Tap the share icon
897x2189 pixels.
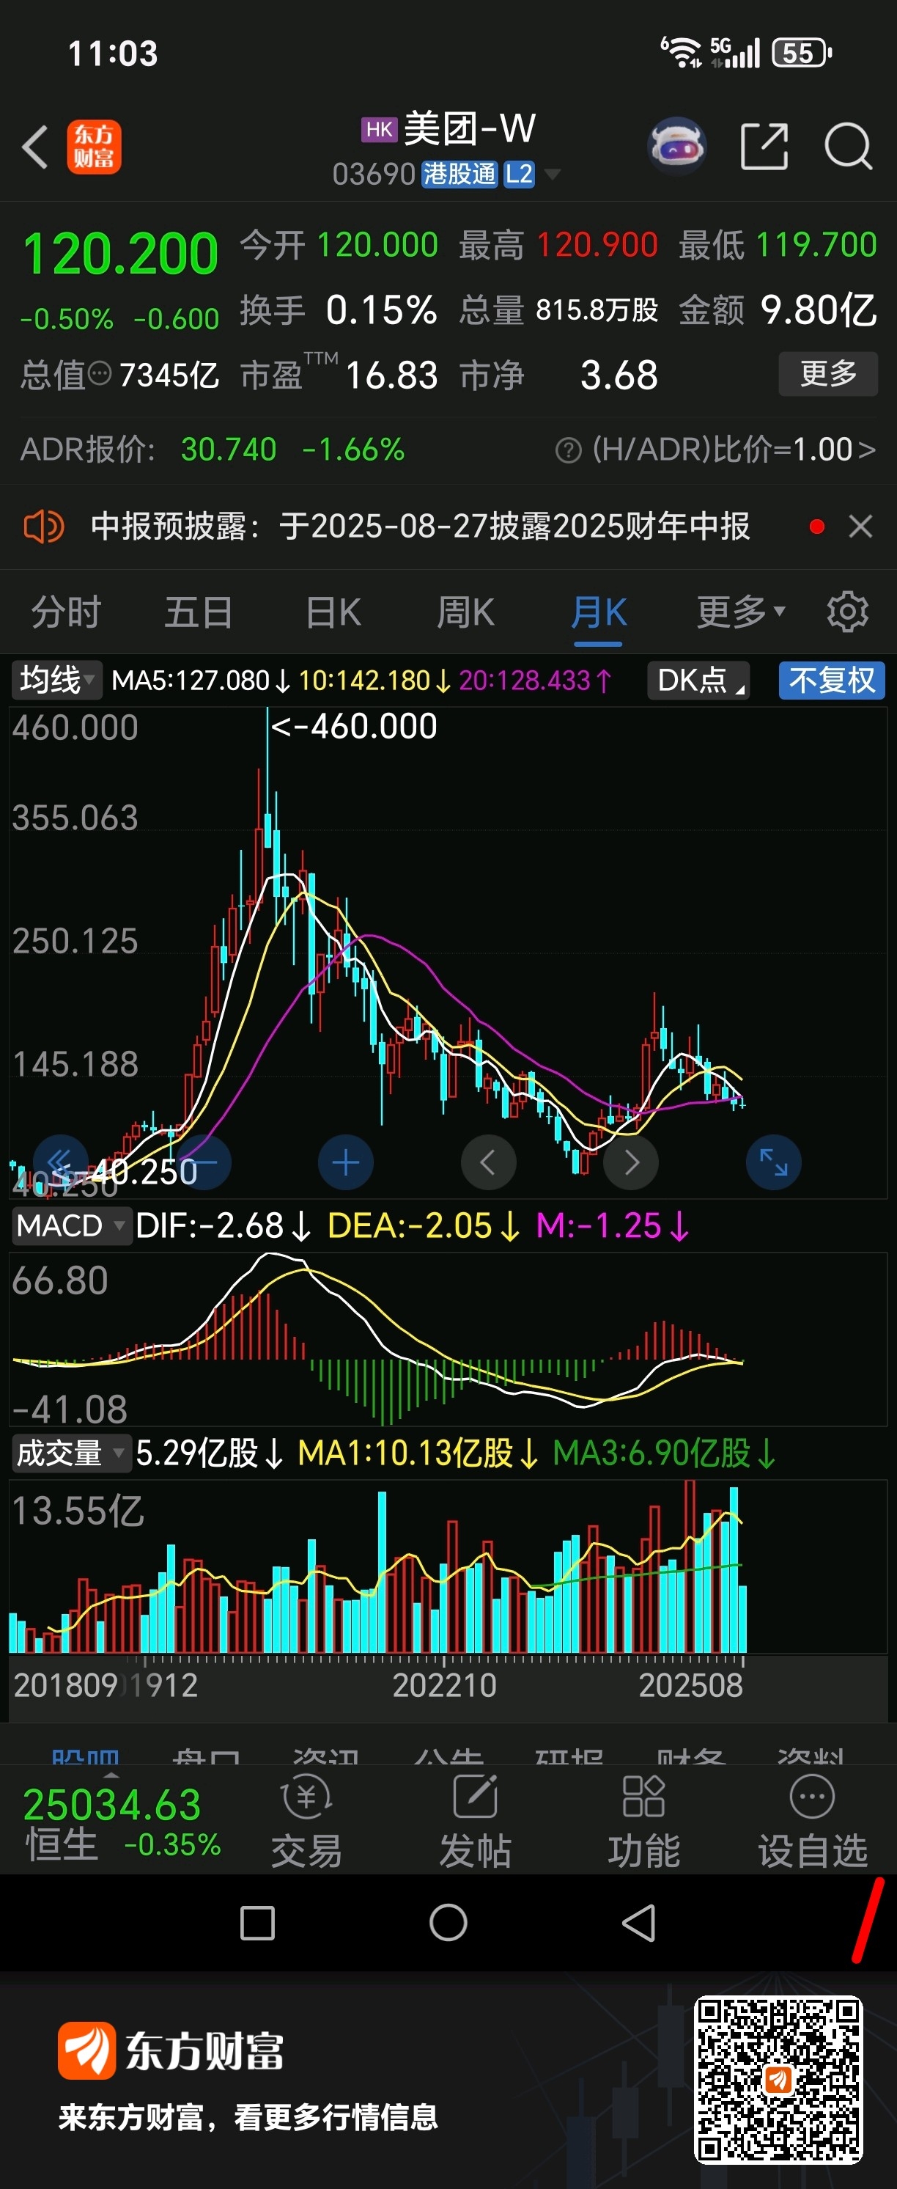point(764,146)
